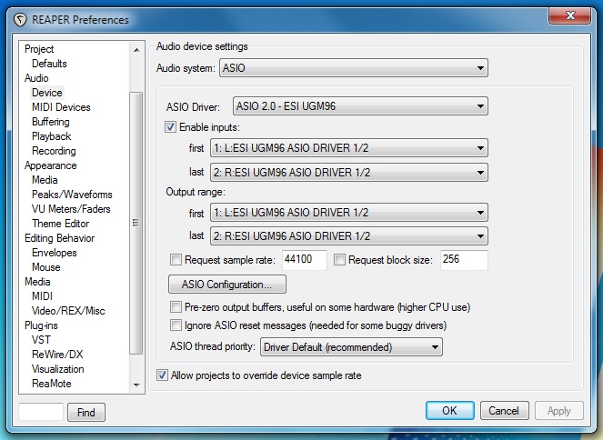Open the Audio system dropdown
The height and width of the screenshot is (440, 603).
(354, 68)
